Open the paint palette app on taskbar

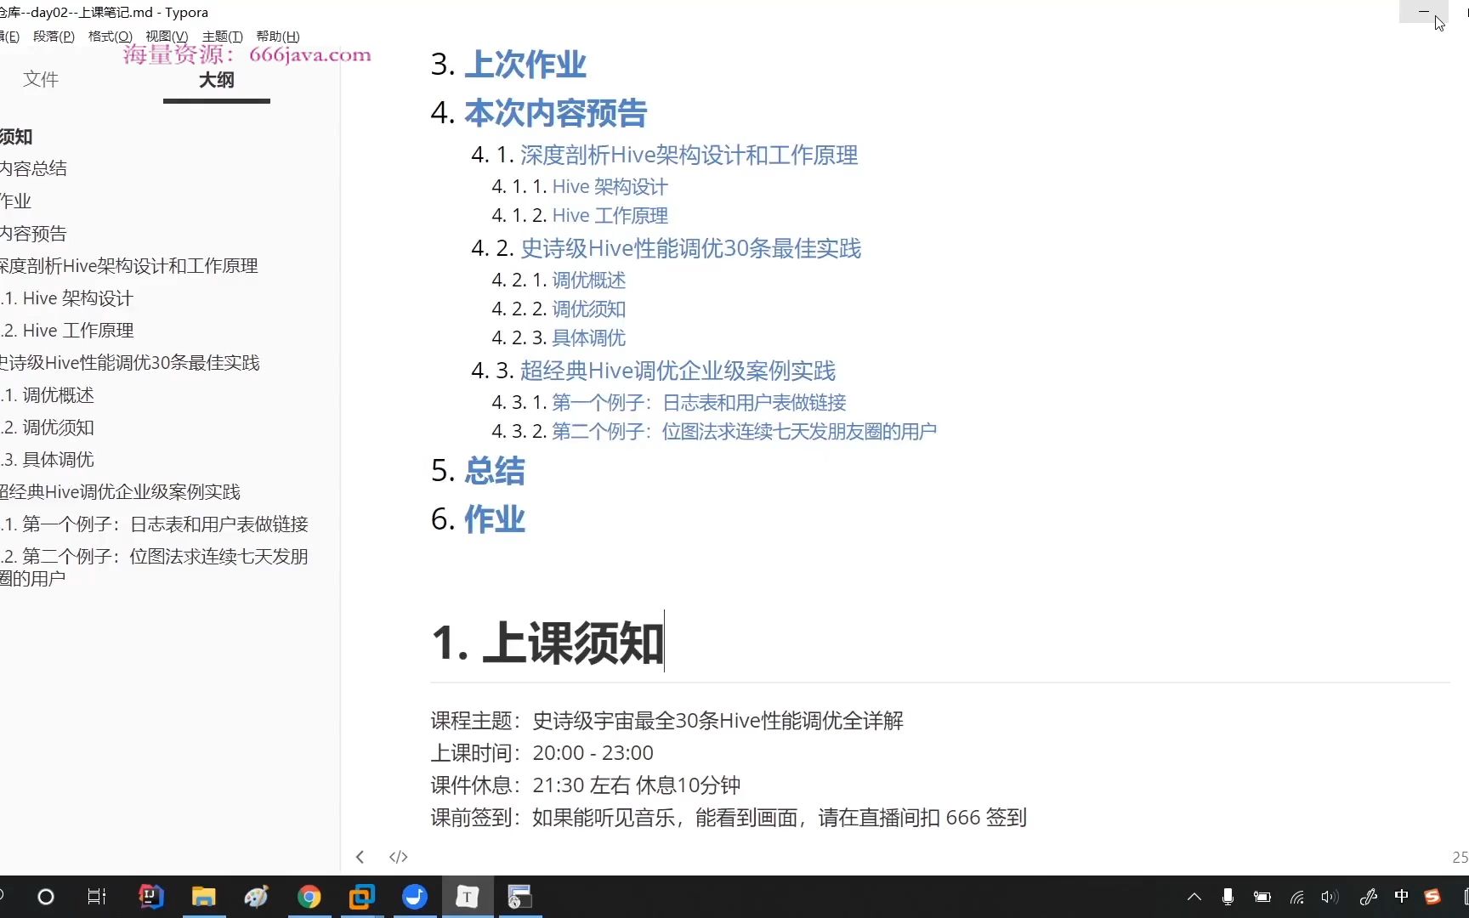tap(256, 897)
